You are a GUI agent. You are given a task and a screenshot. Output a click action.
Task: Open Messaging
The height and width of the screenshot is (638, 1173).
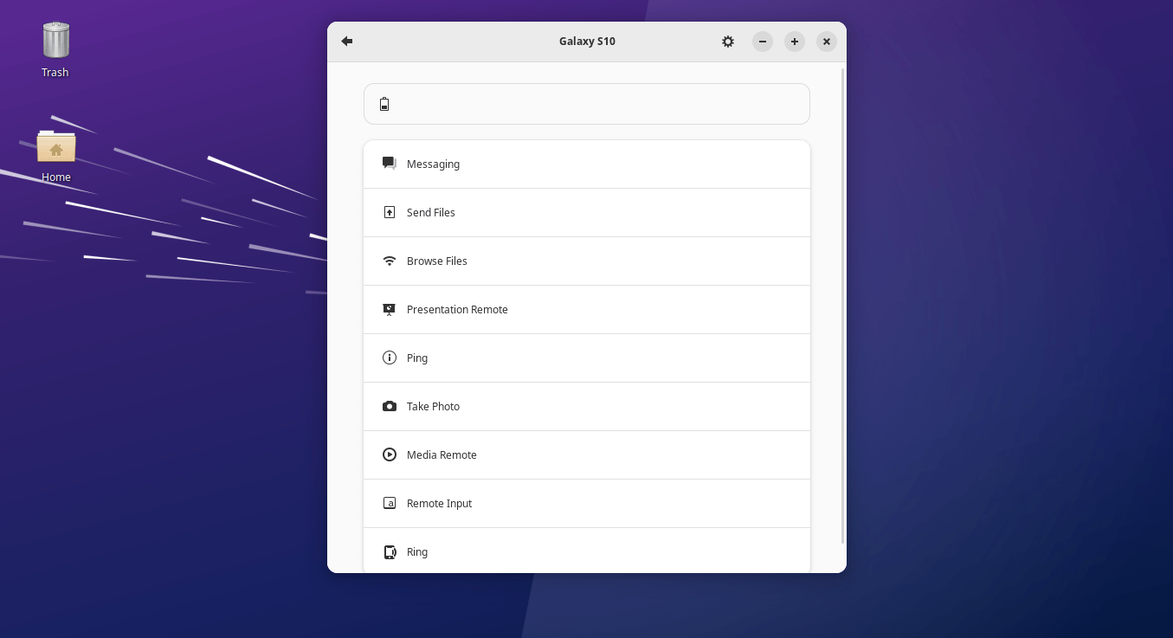587,164
